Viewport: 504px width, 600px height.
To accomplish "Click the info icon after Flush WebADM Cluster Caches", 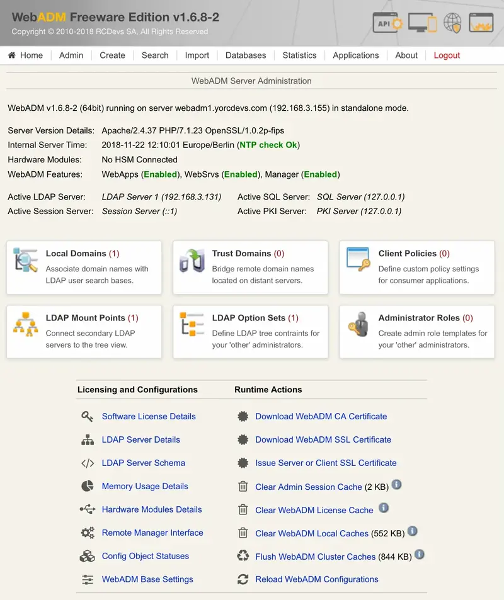I will tap(420, 555).
